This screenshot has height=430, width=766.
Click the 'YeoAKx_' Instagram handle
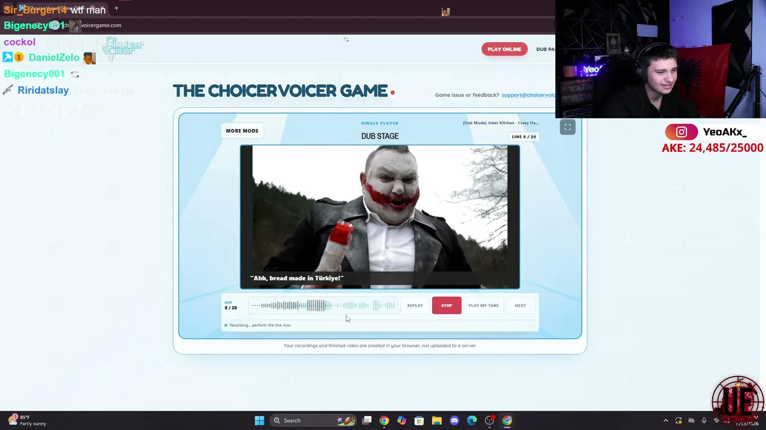click(725, 132)
